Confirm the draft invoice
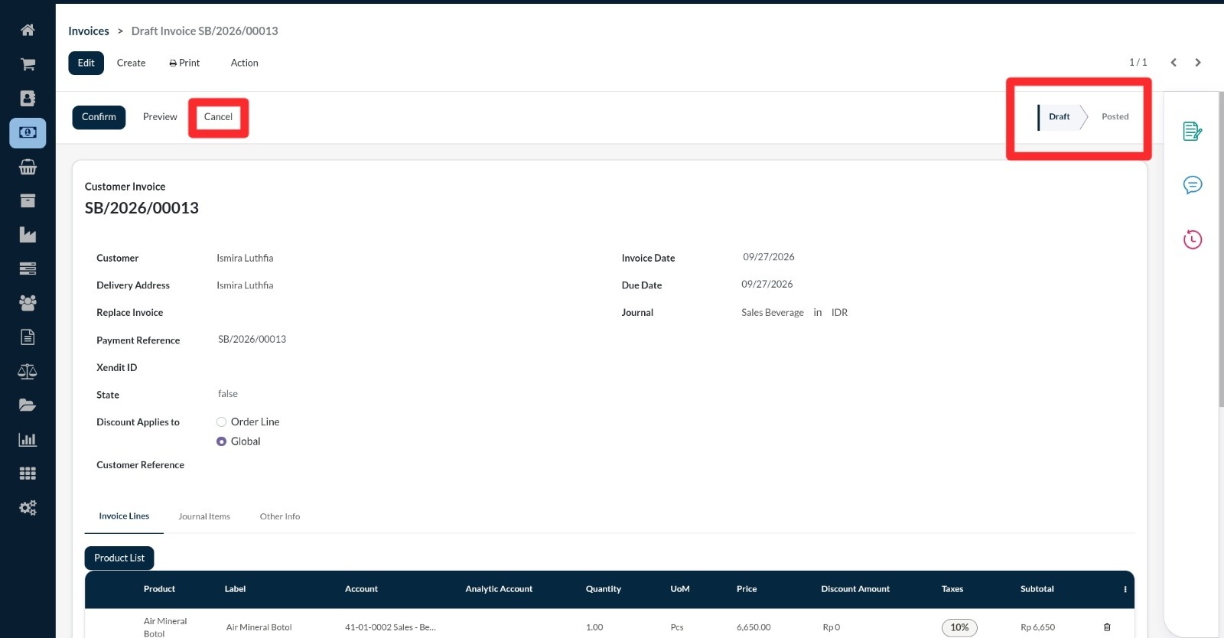This screenshot has width=1224, height=638. coord(99,117)
